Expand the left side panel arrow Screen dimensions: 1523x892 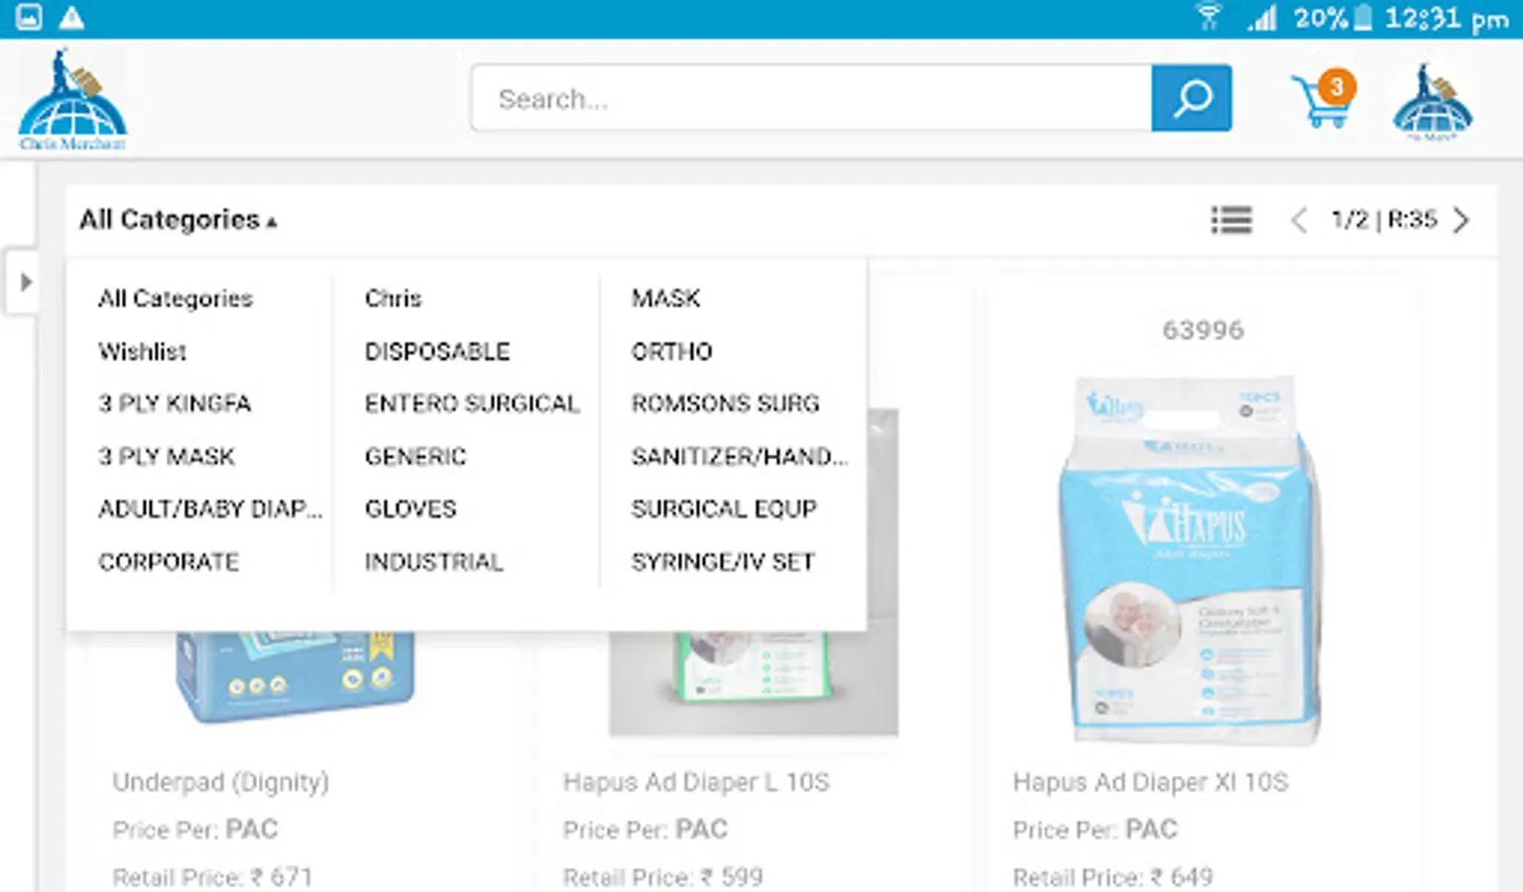[24, 282]
